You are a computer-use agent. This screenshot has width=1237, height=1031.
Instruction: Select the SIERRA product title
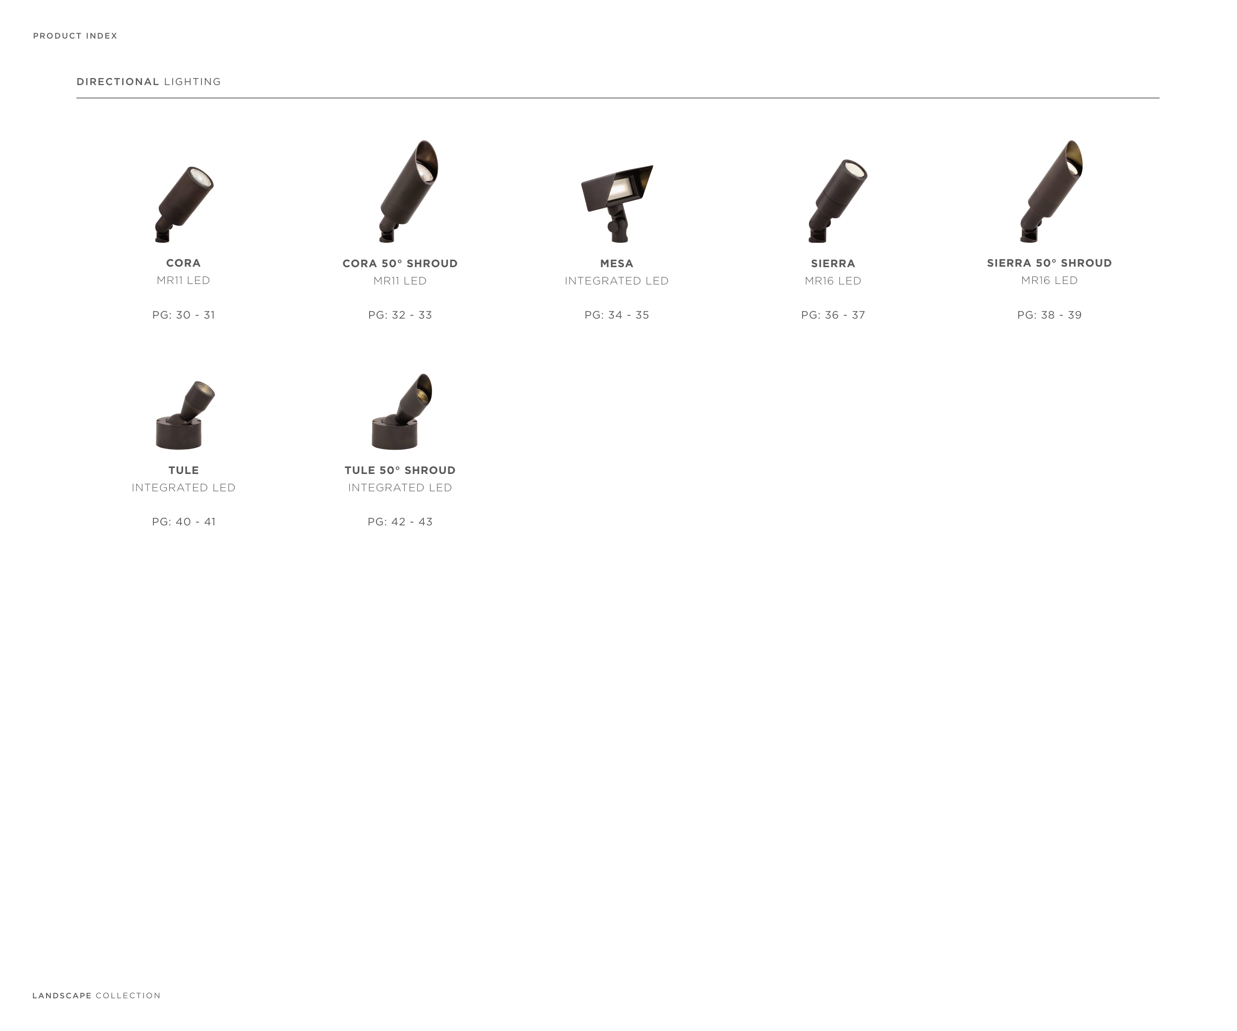click(833, 264)
